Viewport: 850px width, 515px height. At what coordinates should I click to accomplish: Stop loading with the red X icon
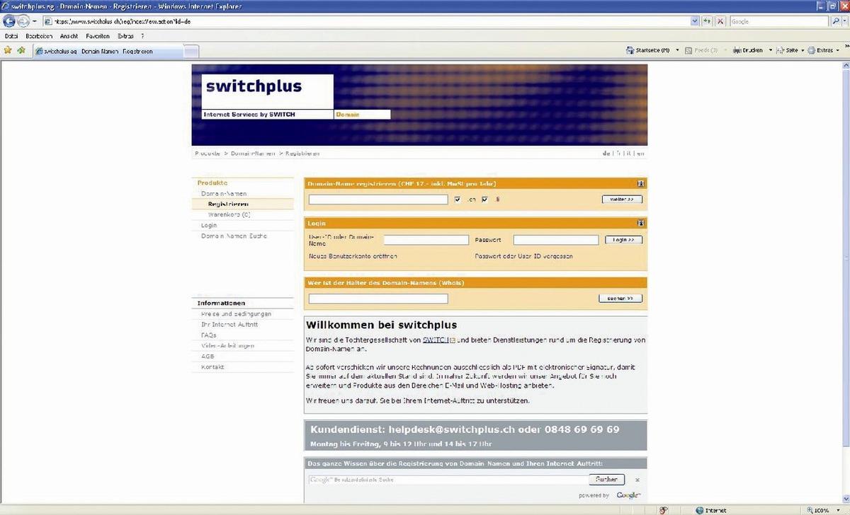(x=720, y=22)
